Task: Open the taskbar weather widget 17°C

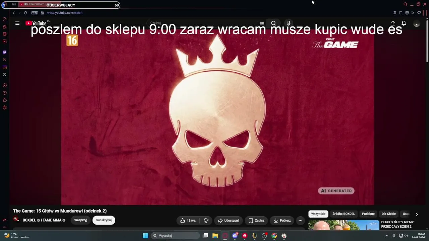Action: (x=16, y=236)
